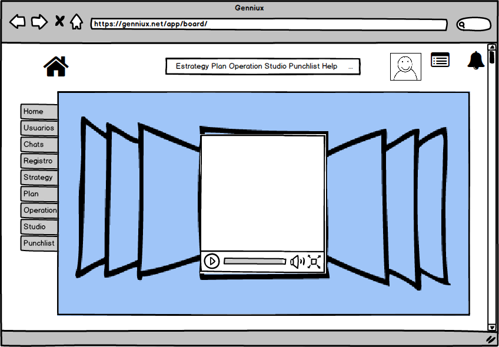Open Operation in the top menu bar
Image resolution: width=499 pixels, height=347 pixels.
(246, 66)
